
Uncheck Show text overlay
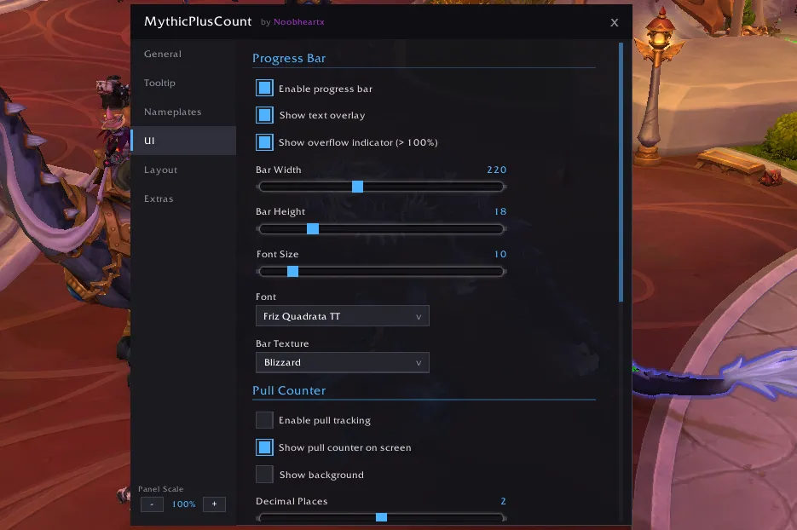[264, 115]
